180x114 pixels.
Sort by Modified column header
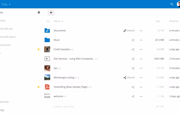click(174, 21)
